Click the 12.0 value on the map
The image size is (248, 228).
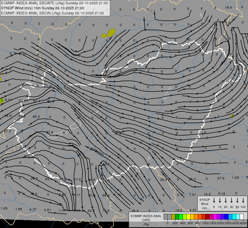(x=34, y=194)
